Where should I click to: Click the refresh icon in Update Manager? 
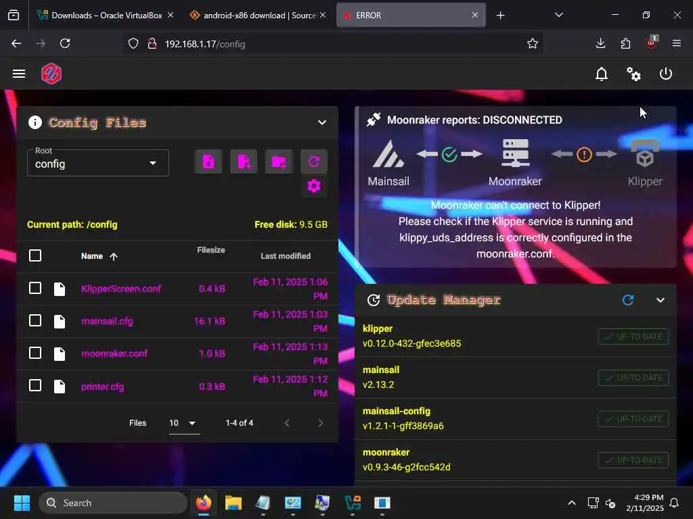[x=627, y=300]
